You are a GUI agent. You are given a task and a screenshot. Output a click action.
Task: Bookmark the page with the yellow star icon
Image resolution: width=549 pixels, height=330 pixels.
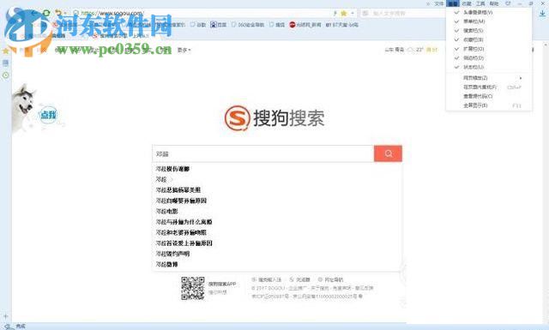(344, 14)
